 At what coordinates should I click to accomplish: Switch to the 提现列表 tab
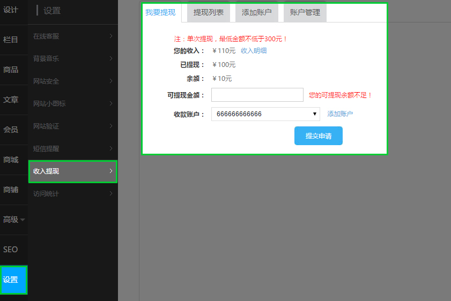(x=209, y=12)
